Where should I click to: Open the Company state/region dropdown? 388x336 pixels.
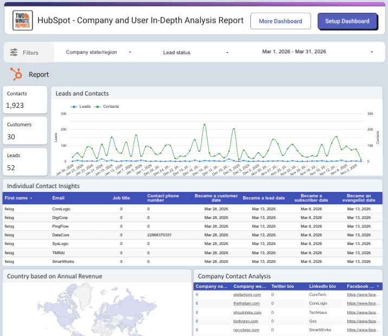[x=99, y=52]
